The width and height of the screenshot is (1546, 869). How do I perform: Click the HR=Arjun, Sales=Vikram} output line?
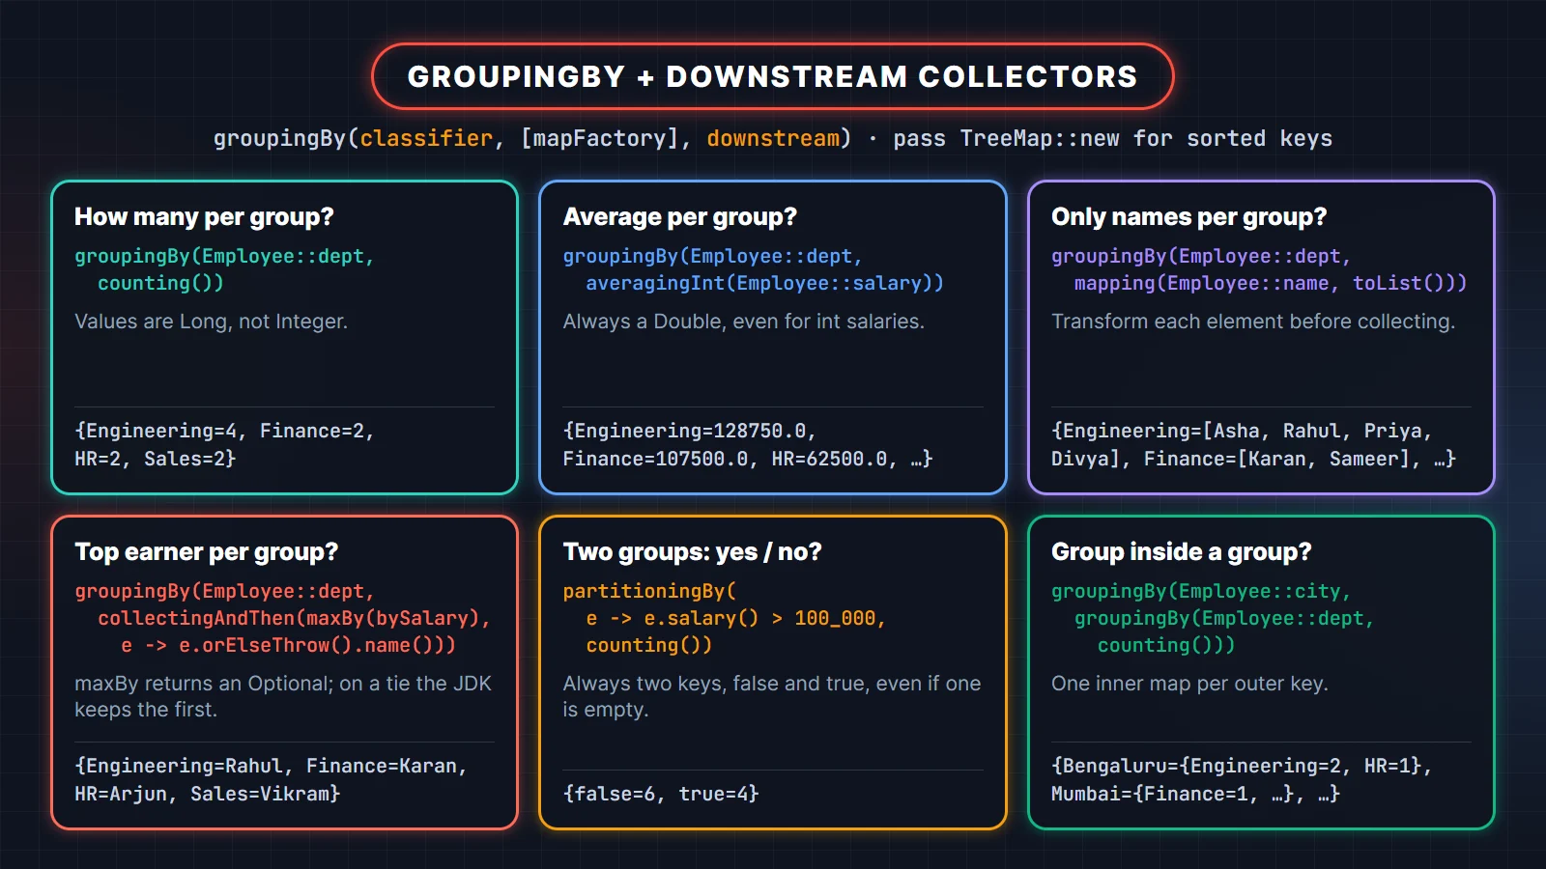coord(208,794)
